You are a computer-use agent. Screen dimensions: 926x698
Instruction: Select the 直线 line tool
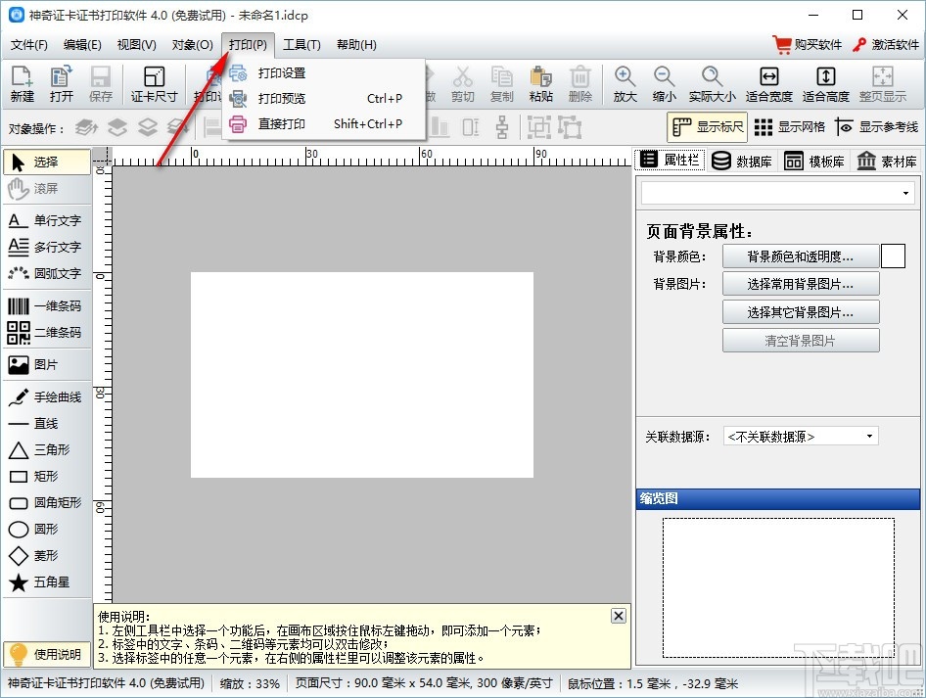click(x=47, y=424)
